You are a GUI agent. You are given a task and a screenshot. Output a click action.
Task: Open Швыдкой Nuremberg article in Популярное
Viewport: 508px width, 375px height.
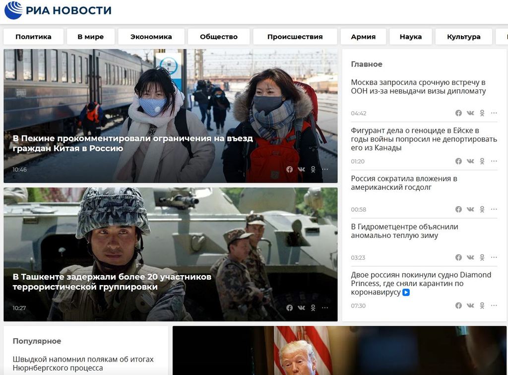point(83,363)
